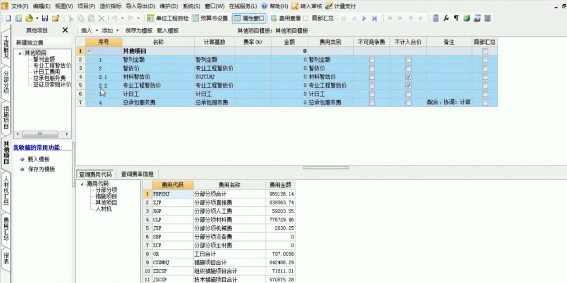
Task: Check 不计入合价 for 暂列金额 row
Action: 408,60
